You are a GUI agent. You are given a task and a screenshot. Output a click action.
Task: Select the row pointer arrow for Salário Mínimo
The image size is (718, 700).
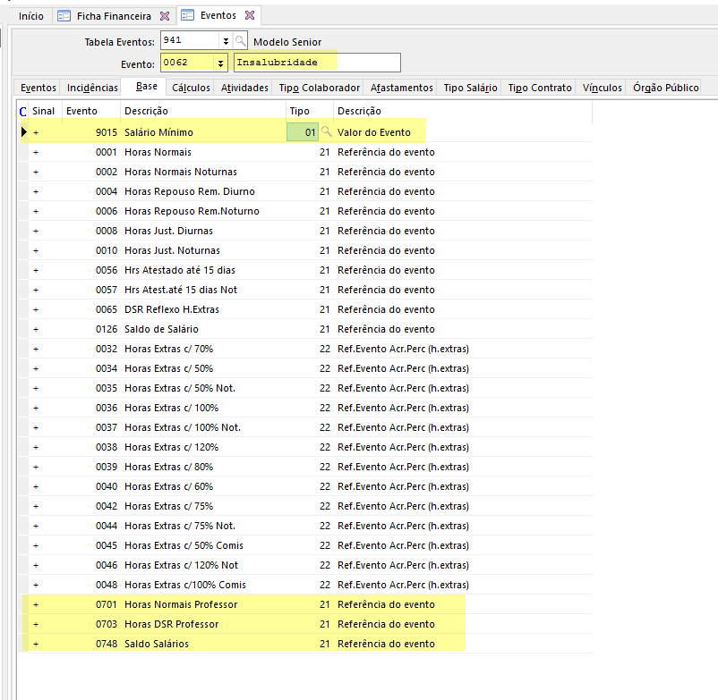pyautogui.click(x=22, y=132)
